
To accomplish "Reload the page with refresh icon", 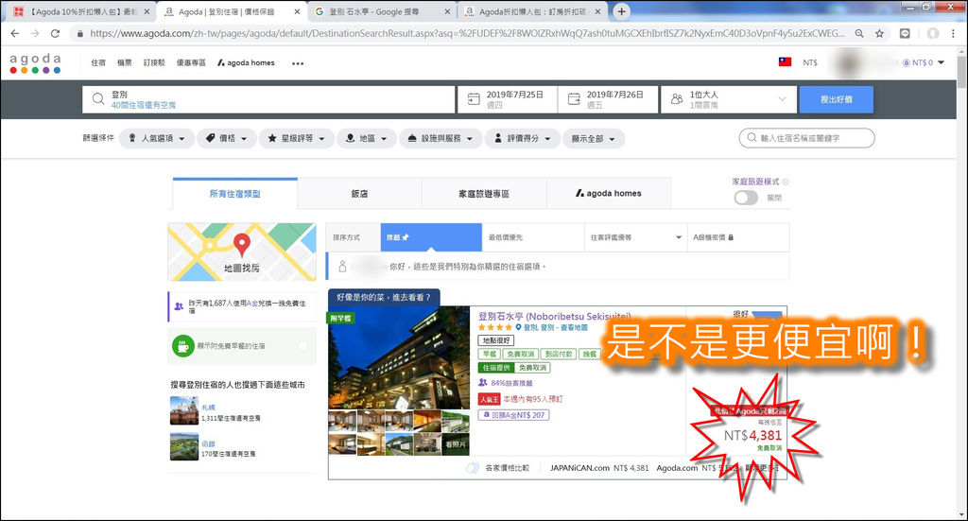I will pos(56,33).
